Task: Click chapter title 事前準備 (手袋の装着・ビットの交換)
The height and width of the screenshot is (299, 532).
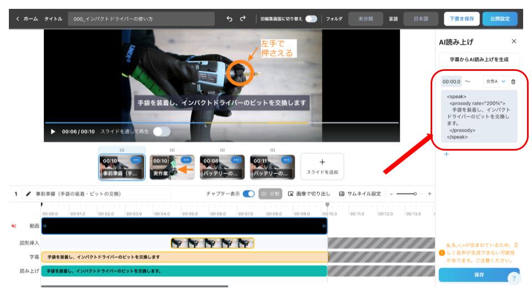Action: (78, 194)
